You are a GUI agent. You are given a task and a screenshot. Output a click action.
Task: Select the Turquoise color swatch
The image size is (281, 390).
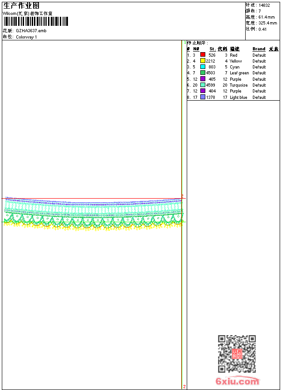203,85
